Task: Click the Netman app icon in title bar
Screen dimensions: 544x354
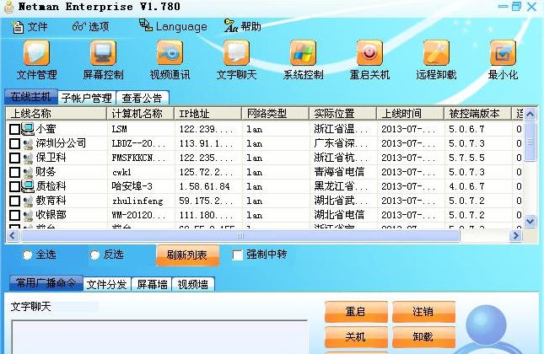Action: (x=8, y=7)
